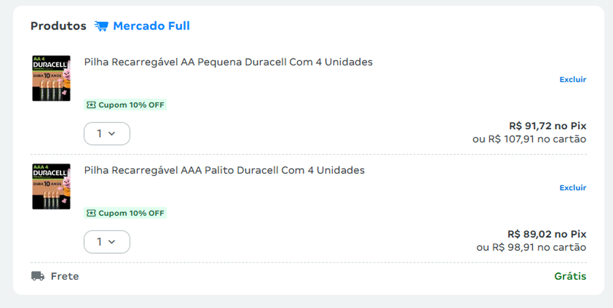The height and width of the screenshot is (308, 613).
Task: Click coupon ticket icon on AA battery item
Action: pyautogui.click(x=91, y=105)
